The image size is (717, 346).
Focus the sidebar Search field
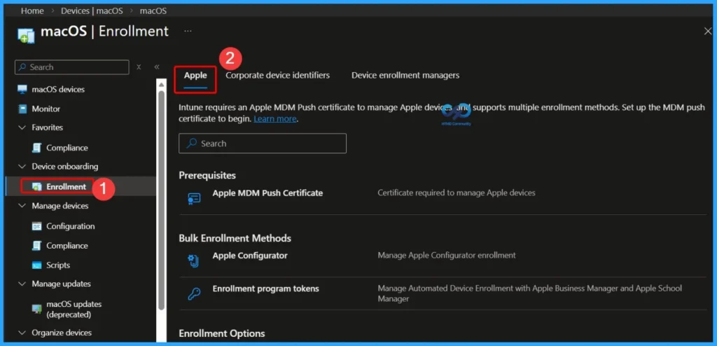[x=72, y=67]
